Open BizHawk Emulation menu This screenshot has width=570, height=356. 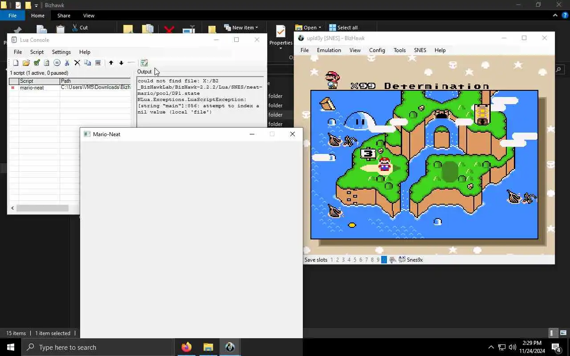click(x=329, y=50)
